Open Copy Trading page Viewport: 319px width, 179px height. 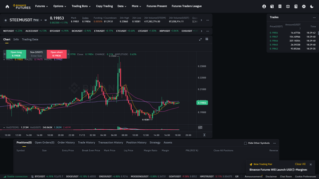pos(104,6)
